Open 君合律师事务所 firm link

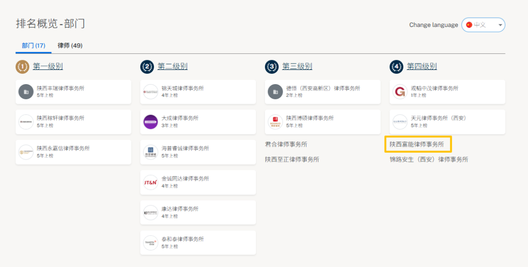[x=286, y=144]
